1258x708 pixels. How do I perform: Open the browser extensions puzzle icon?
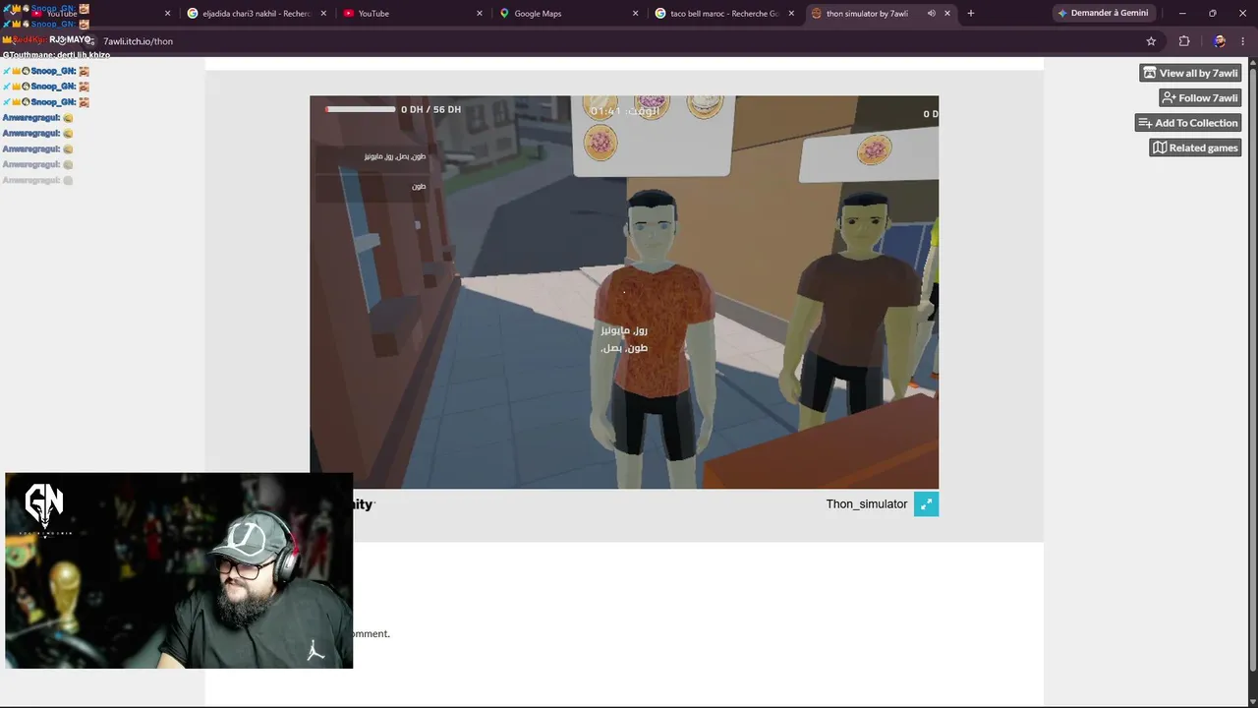1183,41
